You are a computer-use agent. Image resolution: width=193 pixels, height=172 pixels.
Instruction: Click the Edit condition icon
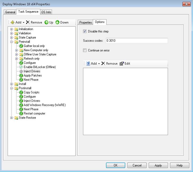click(122, 64)
